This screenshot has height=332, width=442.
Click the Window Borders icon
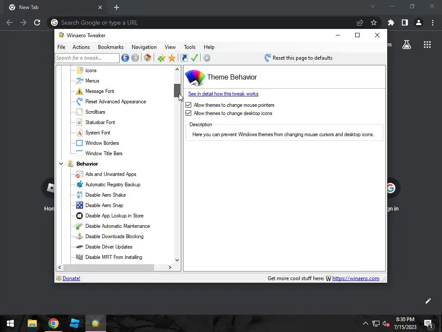[x=80, y=143]
